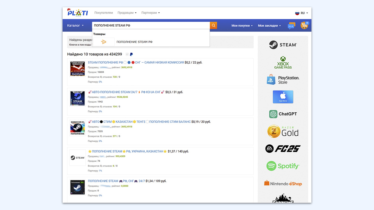Open the chat messages icon
This screenshot has width=374, height=210.
[x=291, y=26]
